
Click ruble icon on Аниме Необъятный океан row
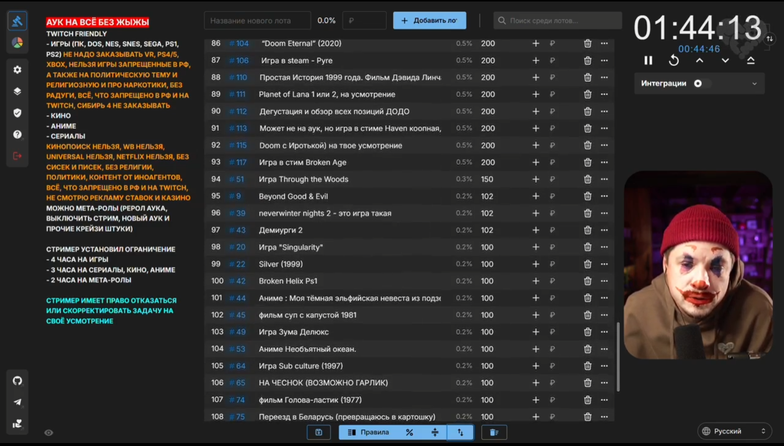point(552,349)
